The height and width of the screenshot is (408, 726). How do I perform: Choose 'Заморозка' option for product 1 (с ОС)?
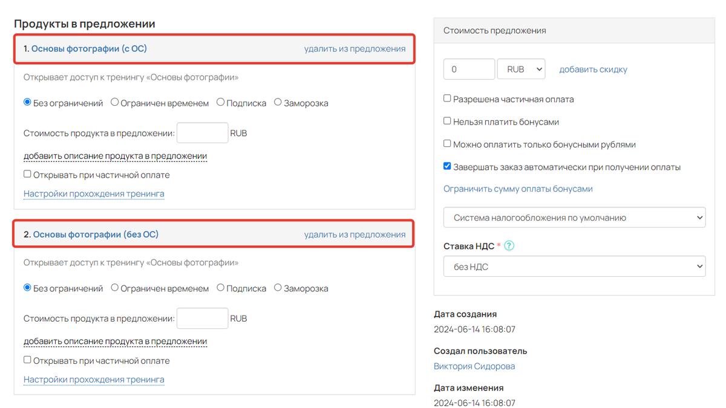278,102
